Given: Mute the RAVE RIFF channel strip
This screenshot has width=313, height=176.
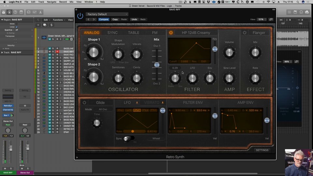Looking at the screenshot, I should (x=5, y=169).
